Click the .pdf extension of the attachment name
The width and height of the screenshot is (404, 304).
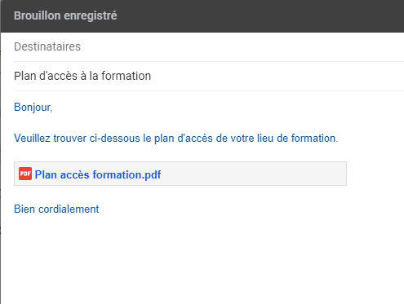(x=152, y=174)
